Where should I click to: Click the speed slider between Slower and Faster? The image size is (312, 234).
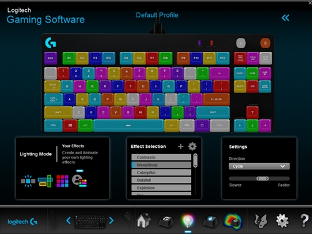[259, 178]
